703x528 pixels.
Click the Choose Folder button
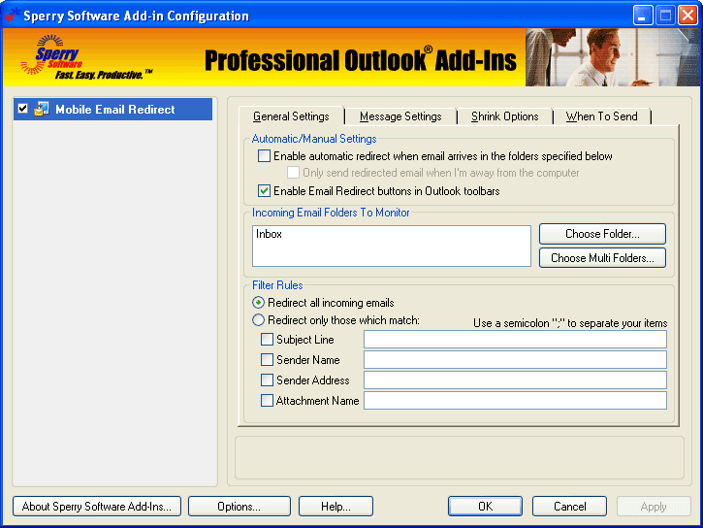click(x=602, y=234)
